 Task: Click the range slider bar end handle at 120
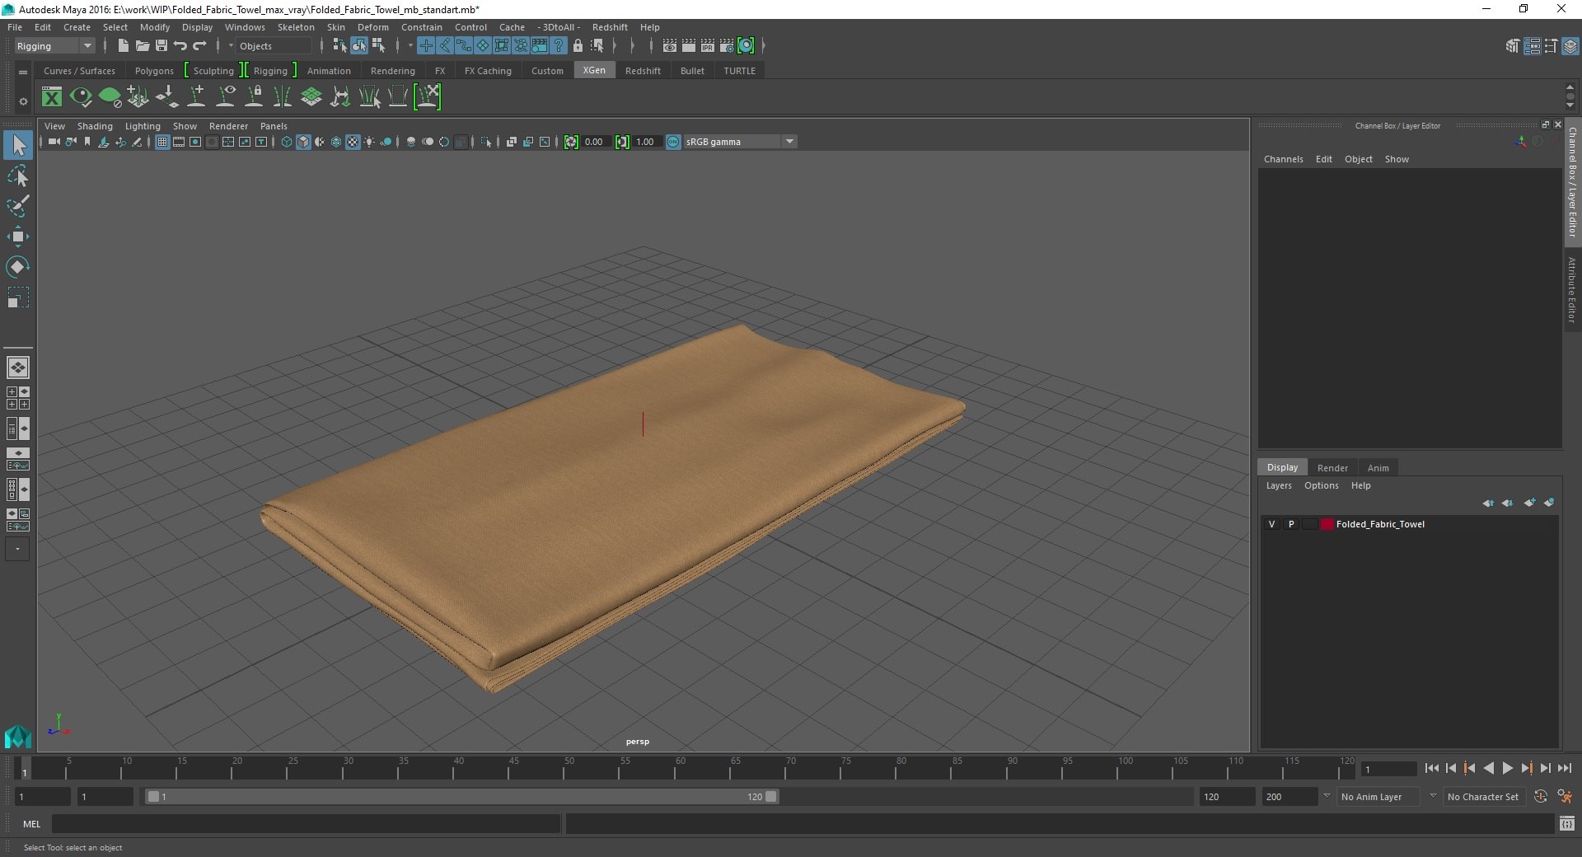pos(770,797)
